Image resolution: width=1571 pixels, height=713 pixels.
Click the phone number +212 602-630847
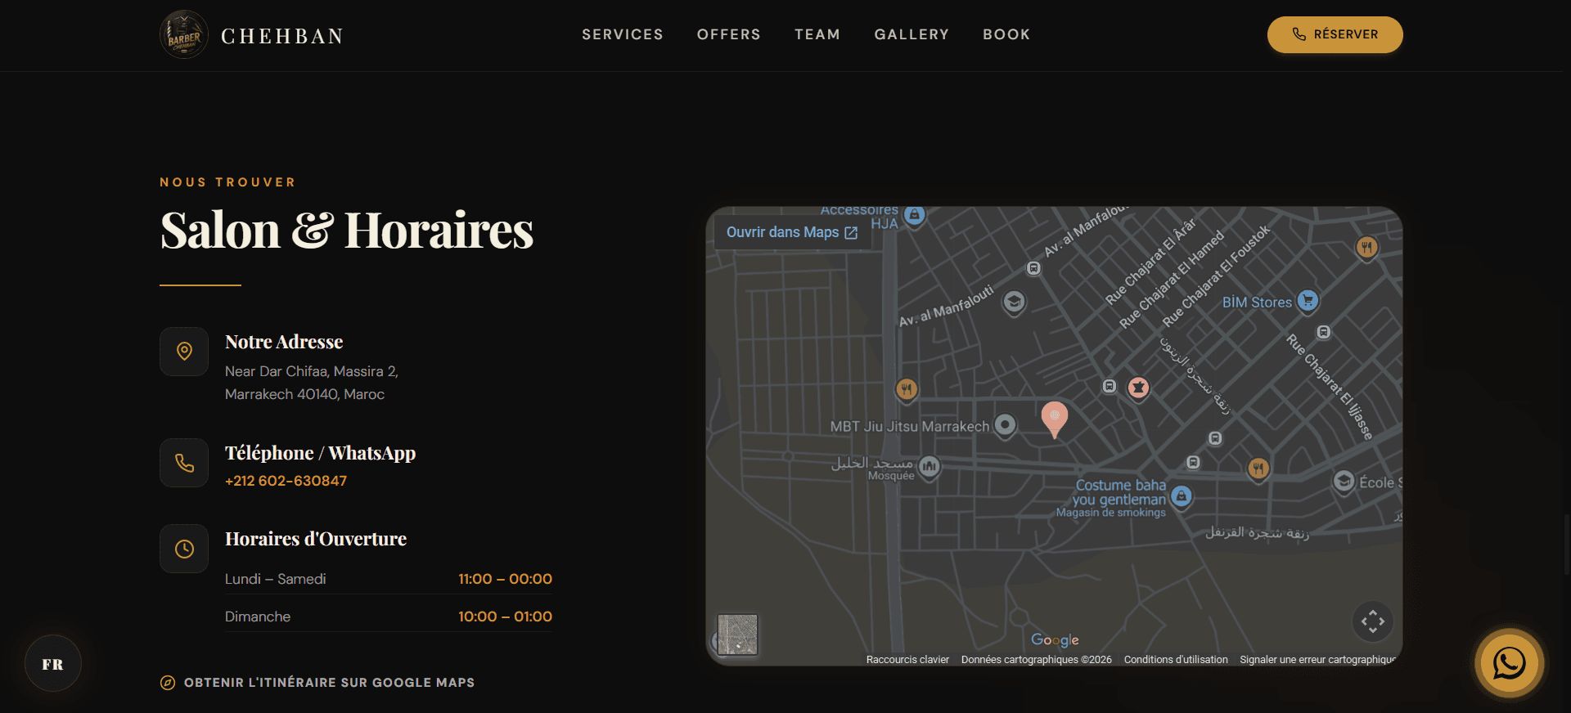click(286, 481)
